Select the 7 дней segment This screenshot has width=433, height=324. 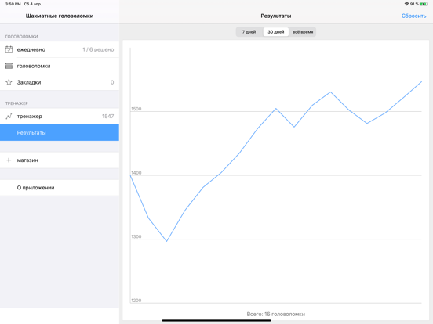(249, 32)
